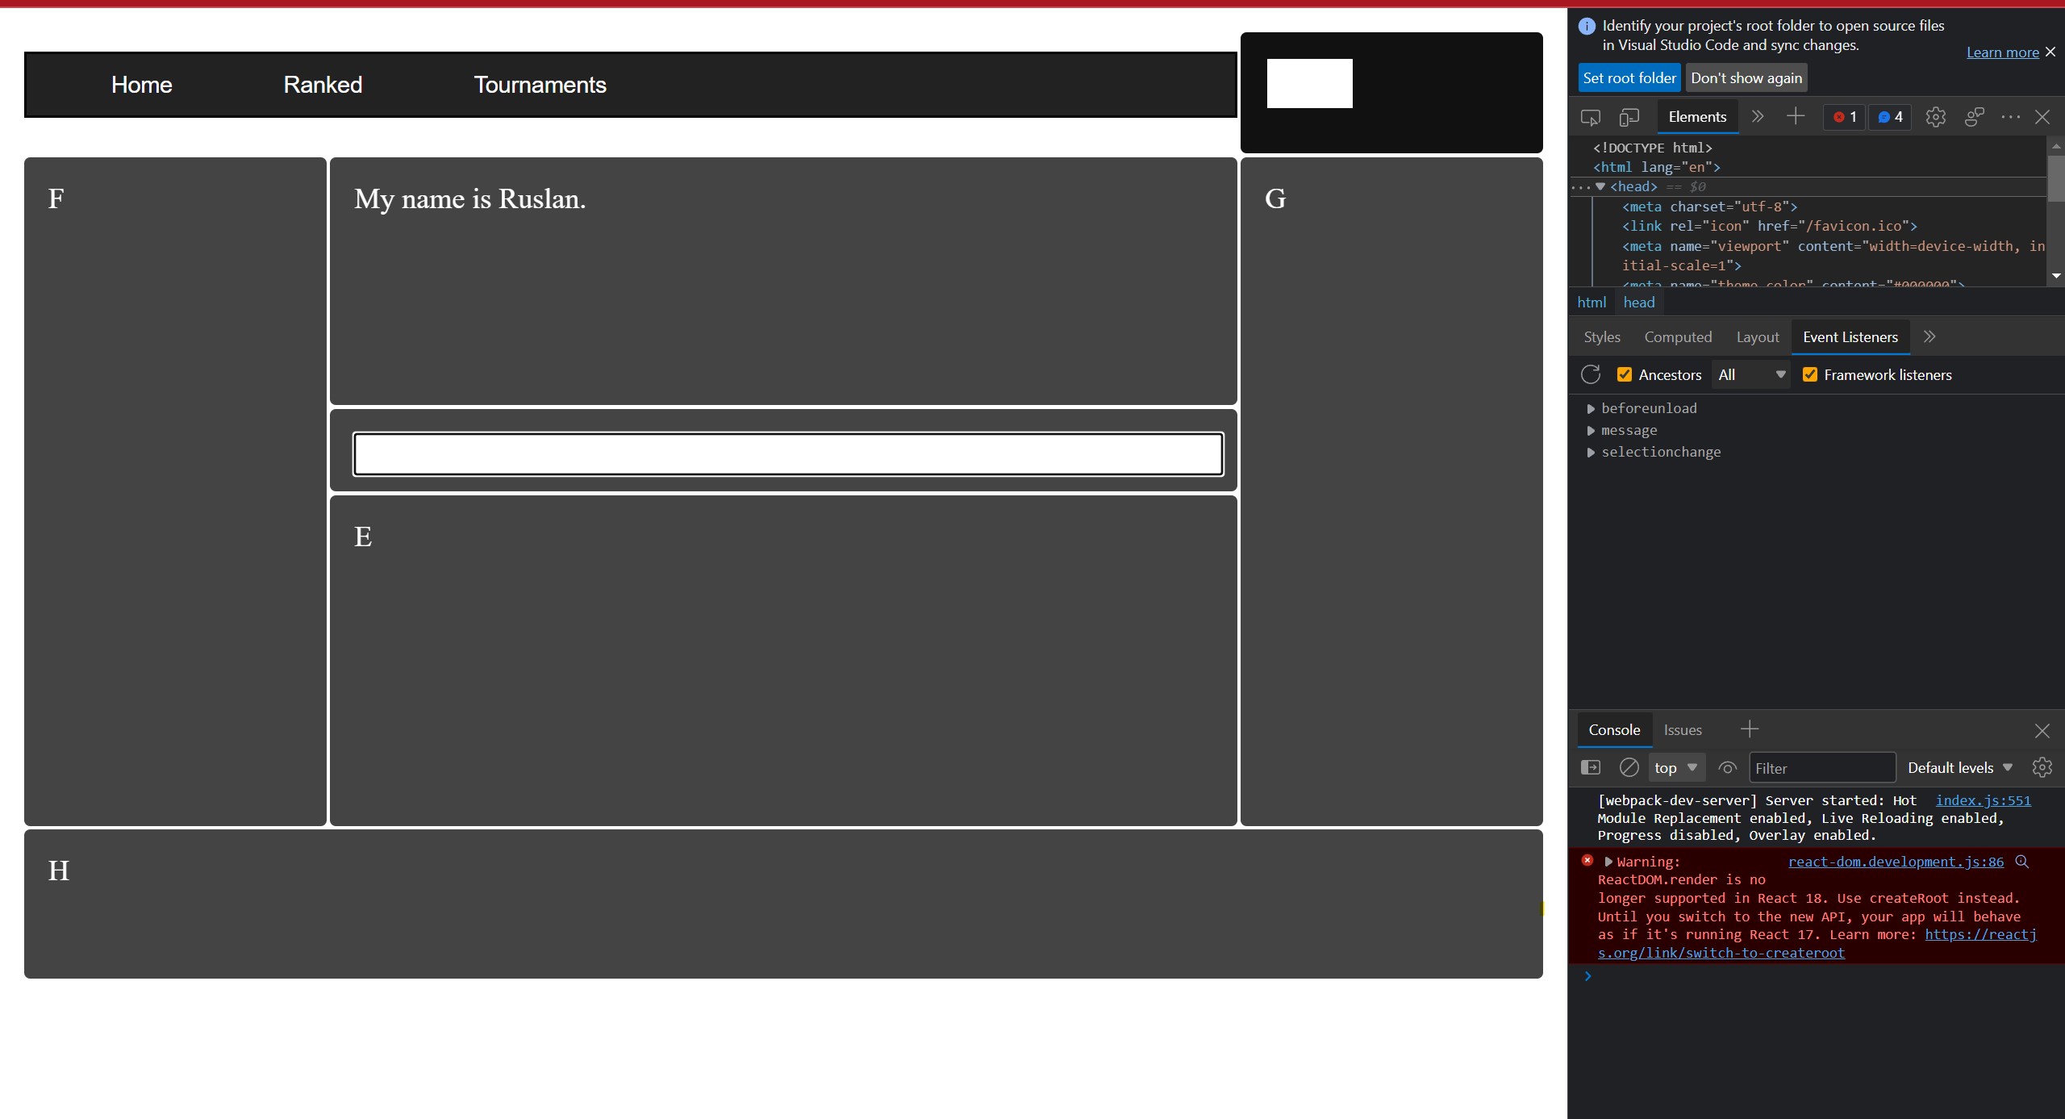Screen dimensions: 2065x1119
Task: Select head in the DOM breadcrumb
Action: click(x=1639, y=303)
